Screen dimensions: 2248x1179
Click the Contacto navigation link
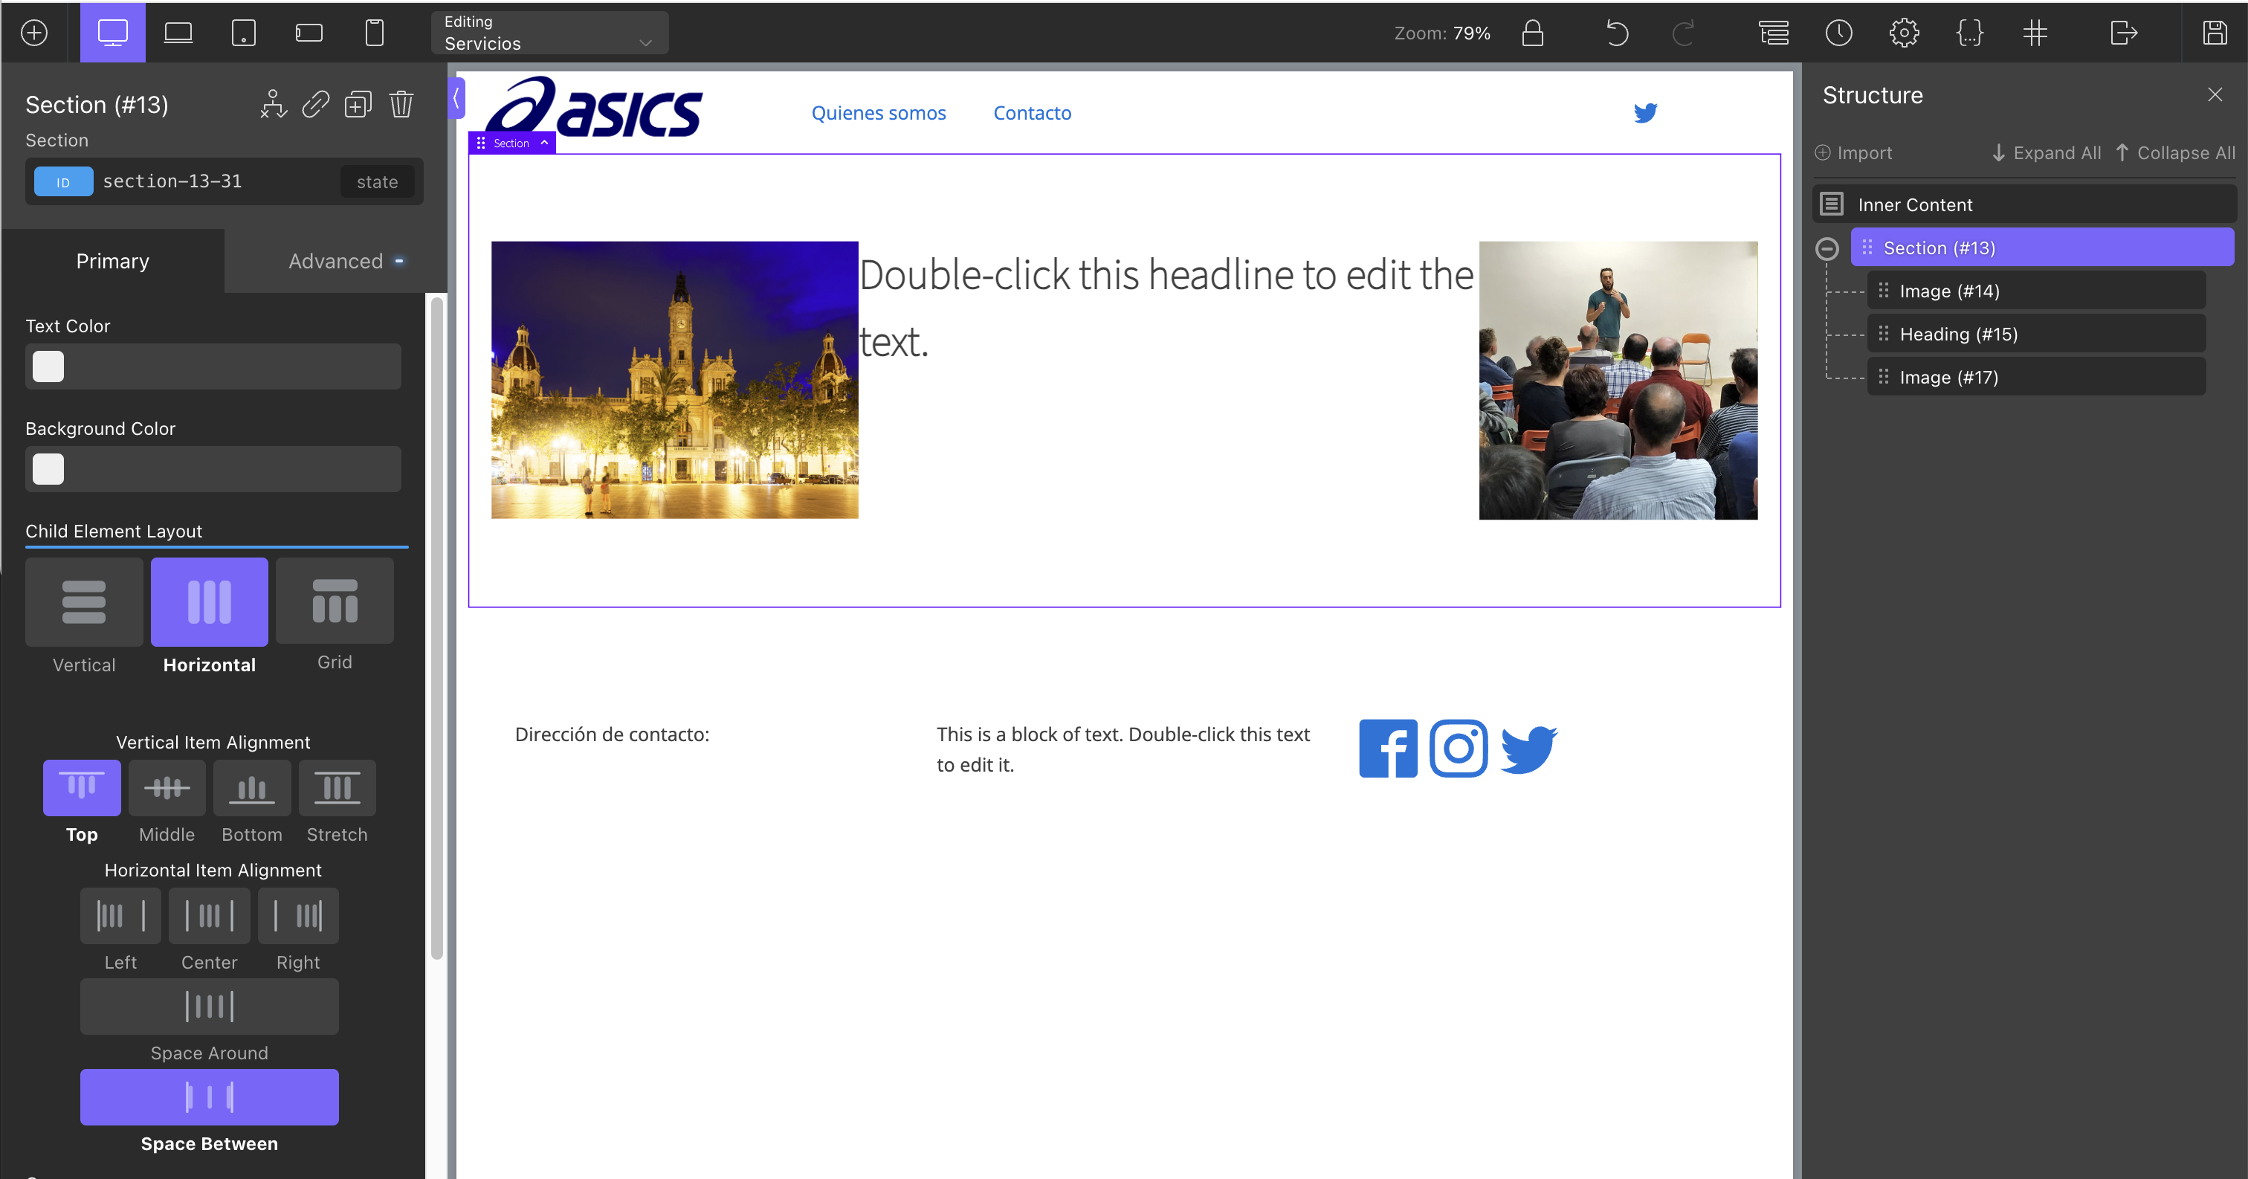(1032, 114)
